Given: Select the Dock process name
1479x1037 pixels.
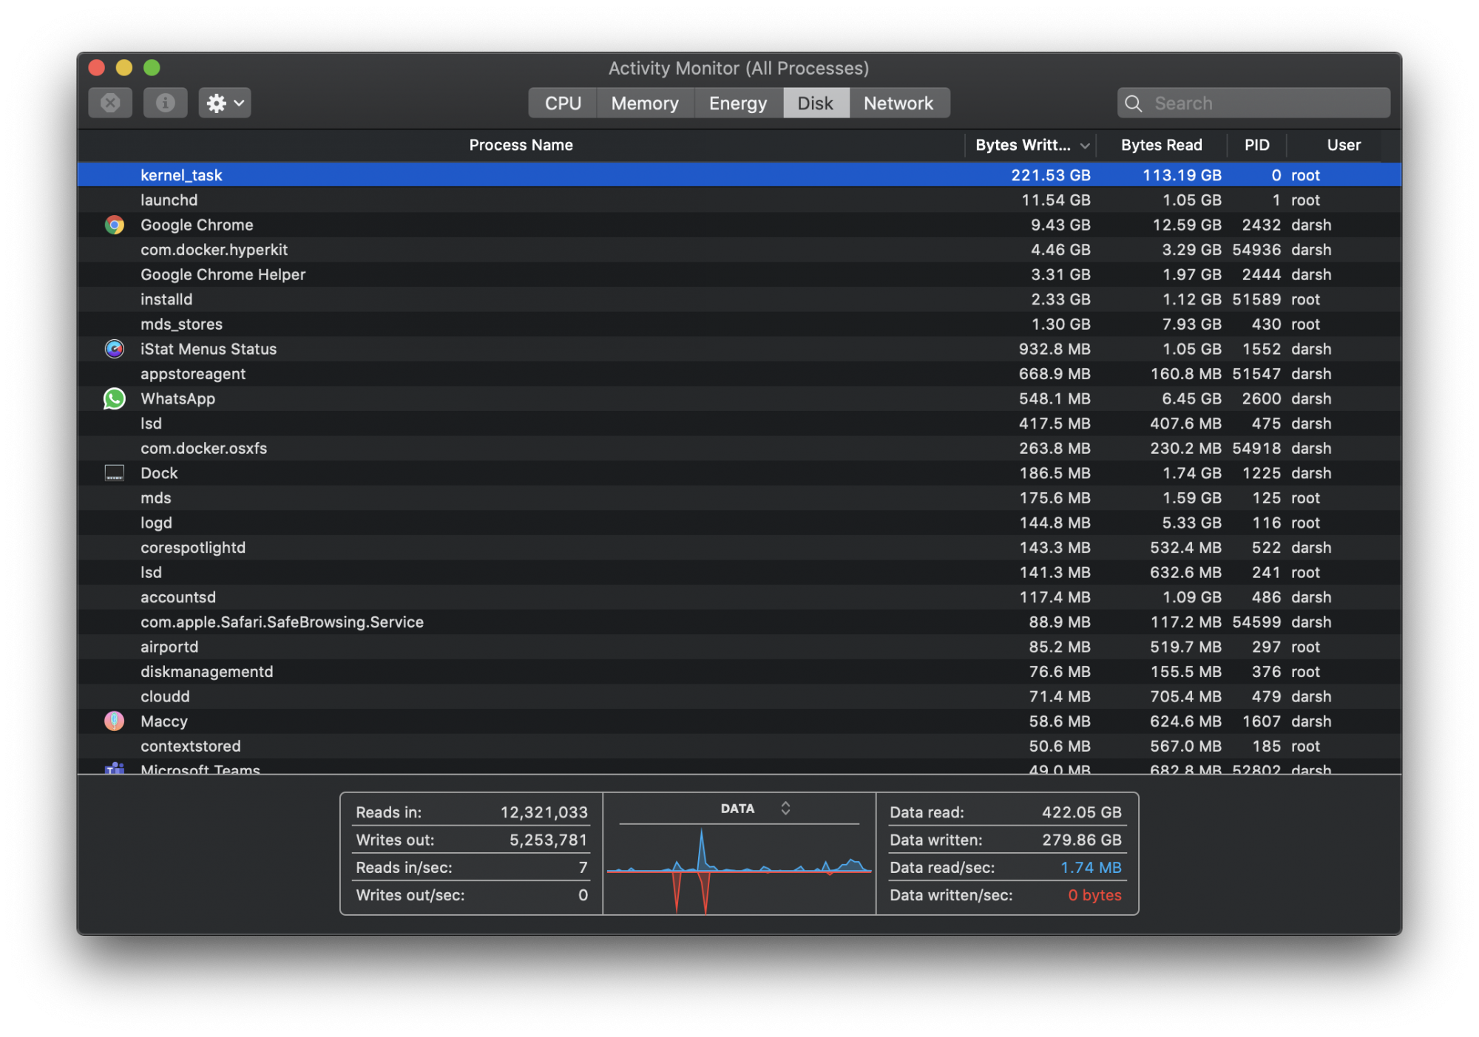Looking at the screenshot, I should [x=159, y=473].
